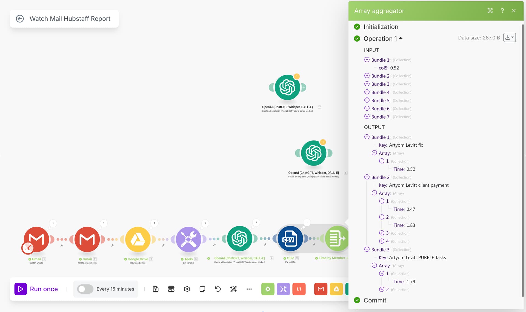This screenshot has height=312, width=526.
Task: Select the 'col5: 0.52' value
Action: tap(389, 68)
